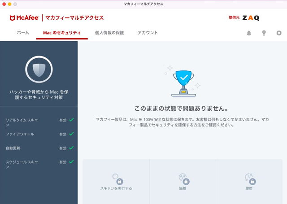Click the ZAQ provider logo
This screenshot has height=204, width=287.
pos(251,18)
